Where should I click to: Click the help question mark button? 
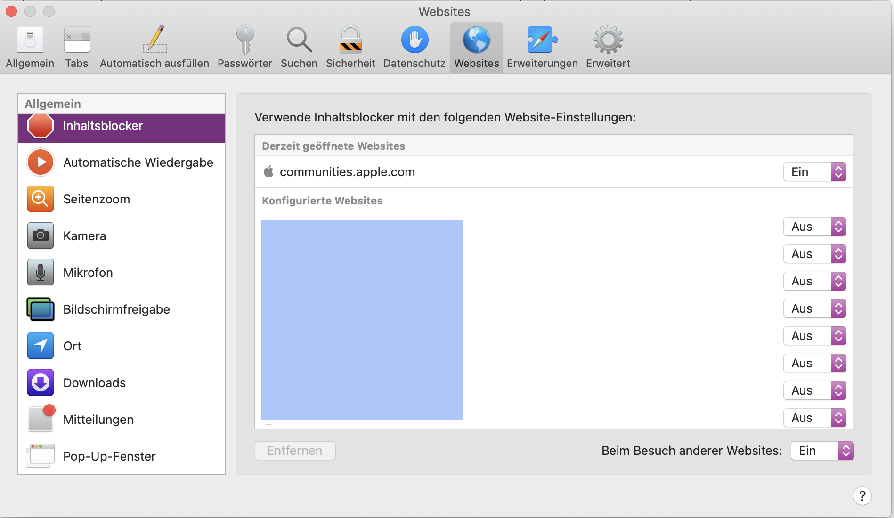point(862,496)
